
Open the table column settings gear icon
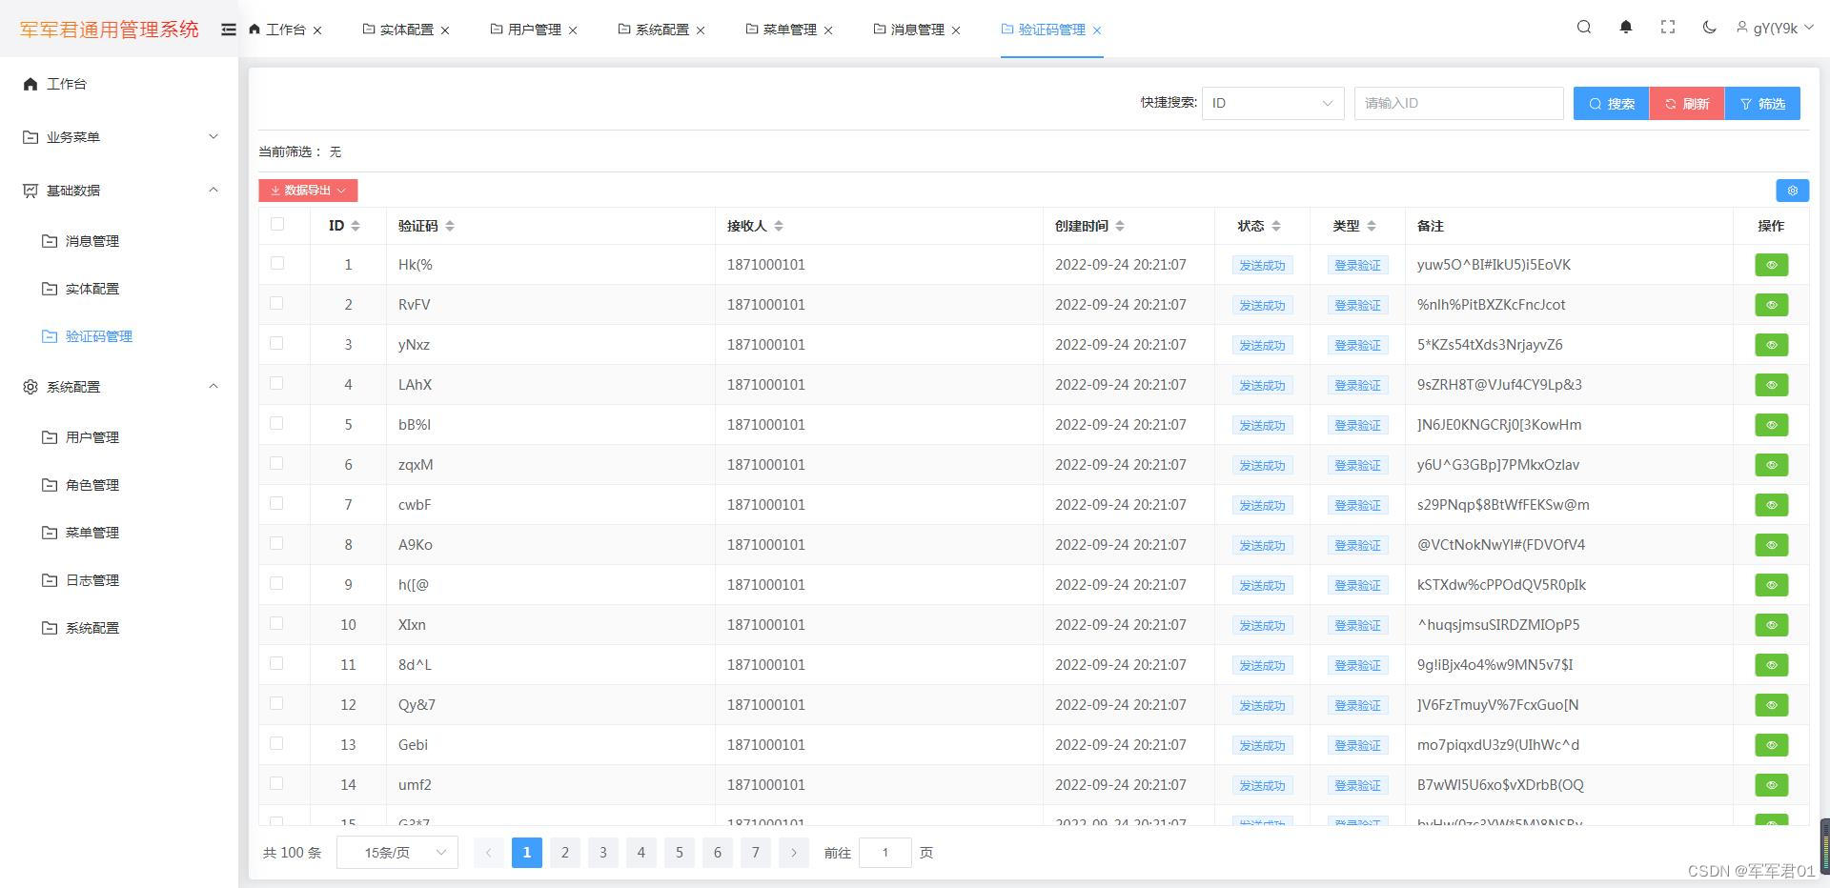(x=1793, y=191)
